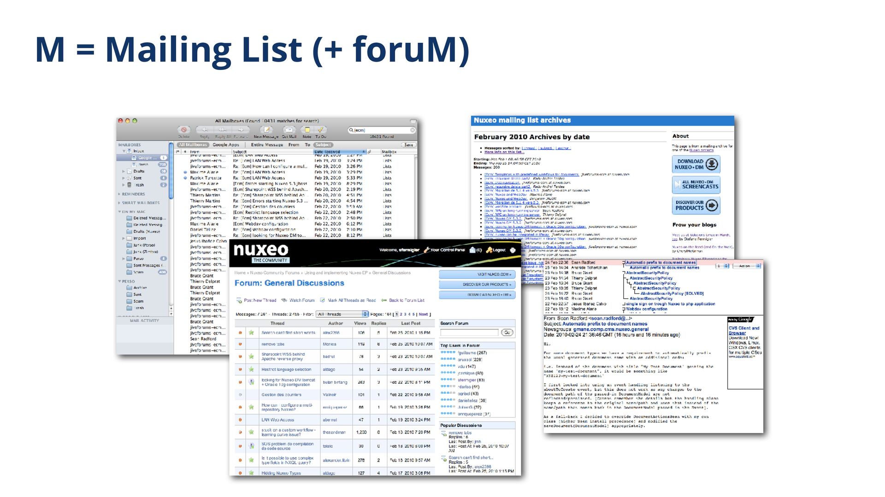Collapse the Inbox disclosure triangle
Image resolution: width=885 pixels, height=497 pixels.
[x=124, y=151]
